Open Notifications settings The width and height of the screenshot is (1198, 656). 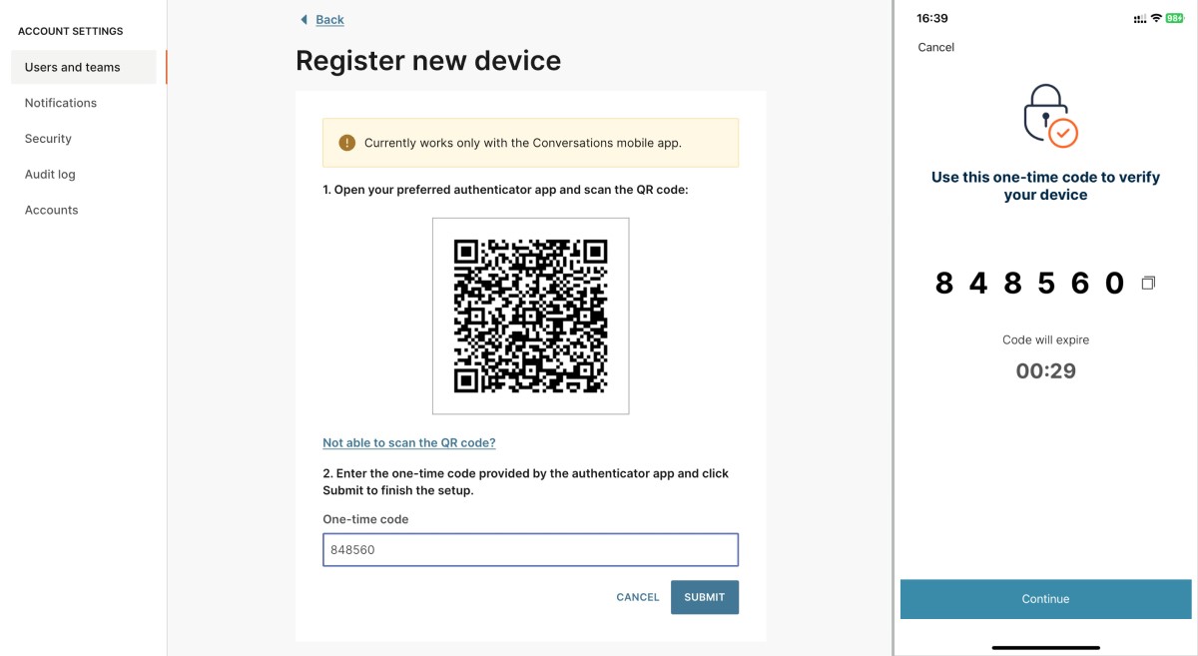(x=61, y=103)
